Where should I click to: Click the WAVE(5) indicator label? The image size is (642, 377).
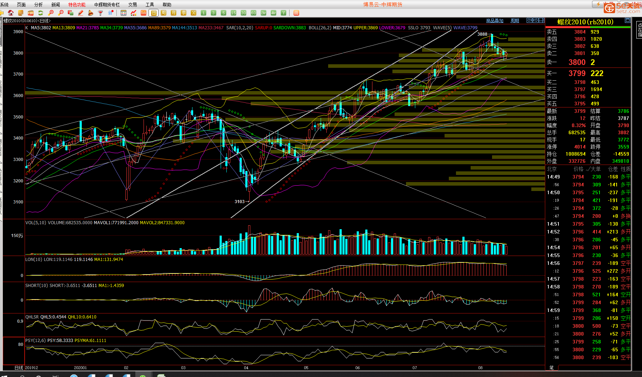442,27
